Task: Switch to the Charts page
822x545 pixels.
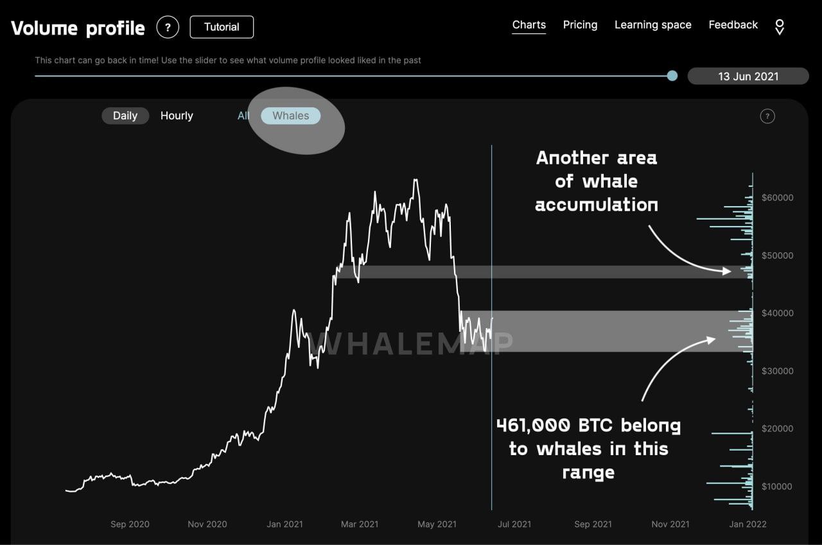Action: tap(529, 25)
